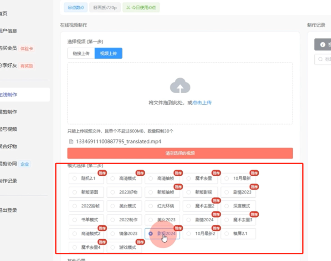Click the selected 影视2024 mode
This screenshot has width=331, height=261.
pyautogui.click(x=162, y=233)
